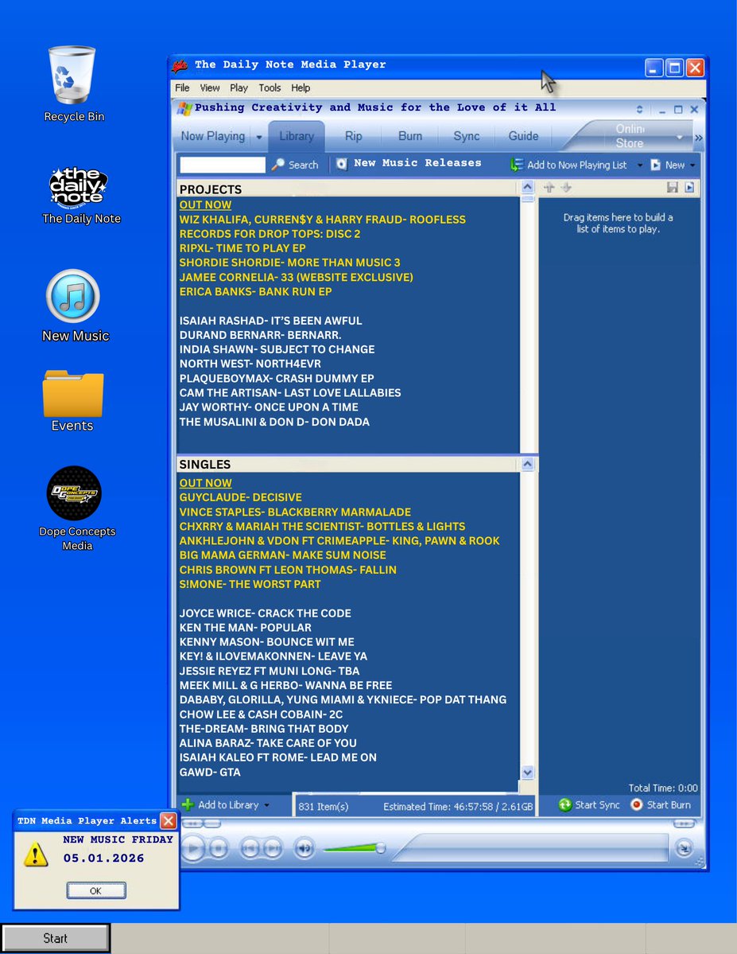This screenshot has height=954, width=737.
Task: Save the playlist with the floppy icon
Action: tap(672, 188)
